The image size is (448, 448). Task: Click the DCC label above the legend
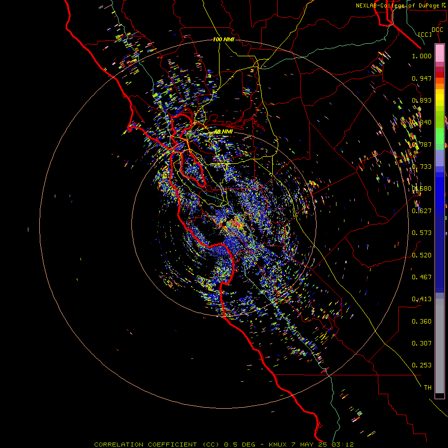437,30
